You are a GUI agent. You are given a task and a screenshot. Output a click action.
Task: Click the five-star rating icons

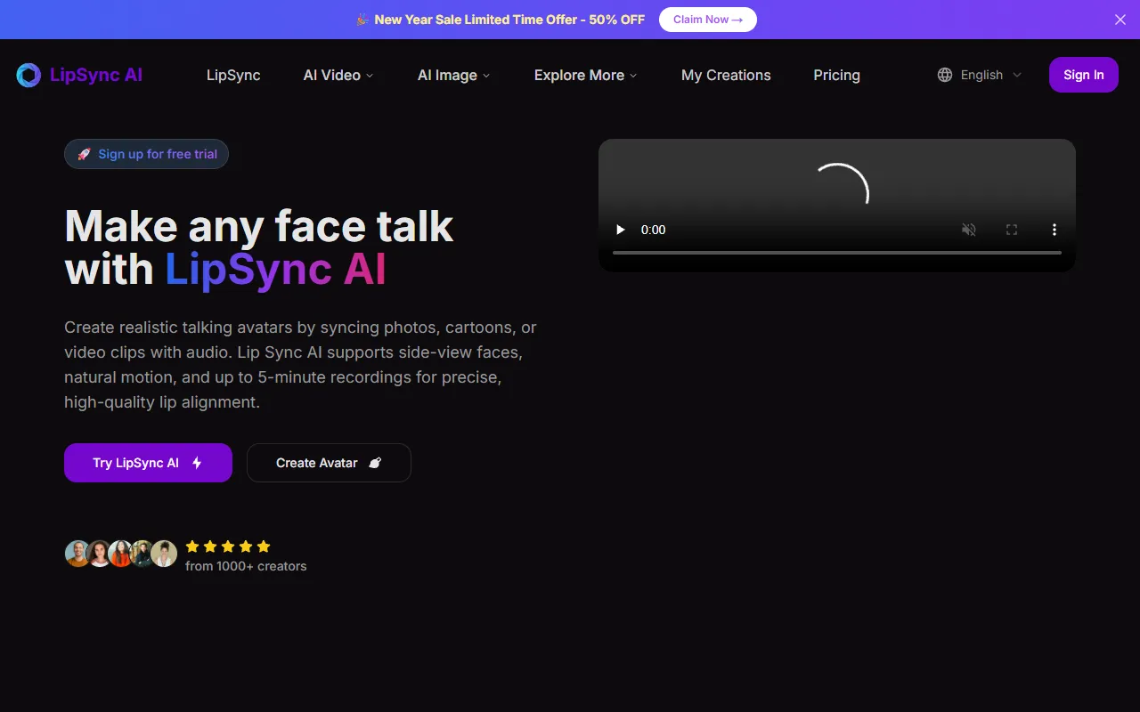click(228, 546)
